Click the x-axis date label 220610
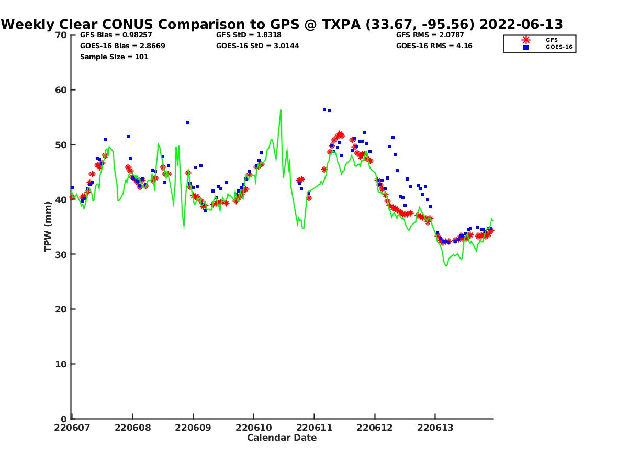 (x=254, y=428)
